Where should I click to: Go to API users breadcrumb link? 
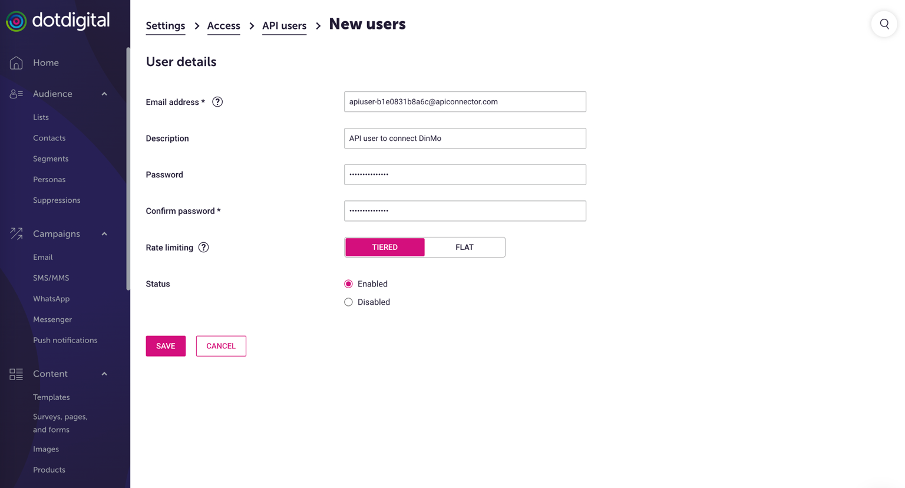point(284,26)
